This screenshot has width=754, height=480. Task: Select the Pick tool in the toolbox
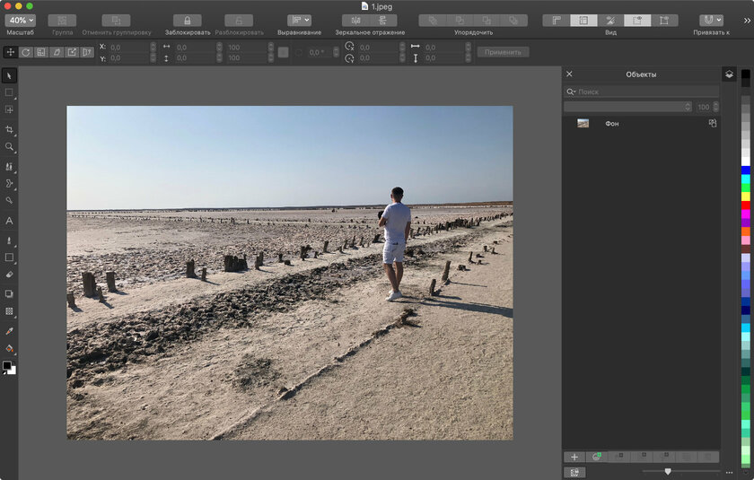pyautogui.click(x=9, y=75)
